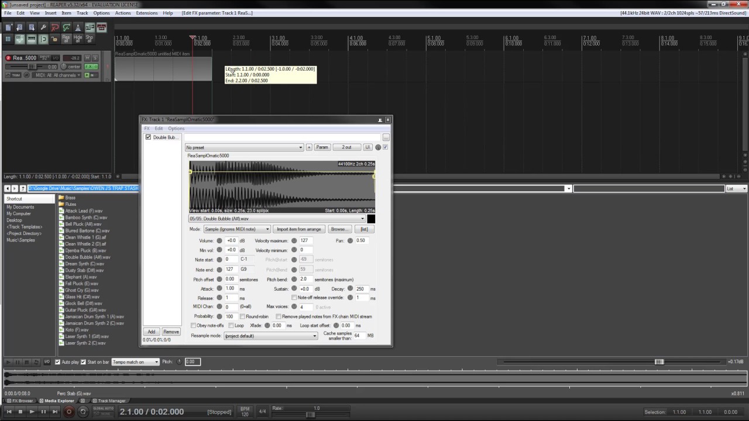Click the BPM 120 tempo field
The image size is (749, 421).
point(245,412)
